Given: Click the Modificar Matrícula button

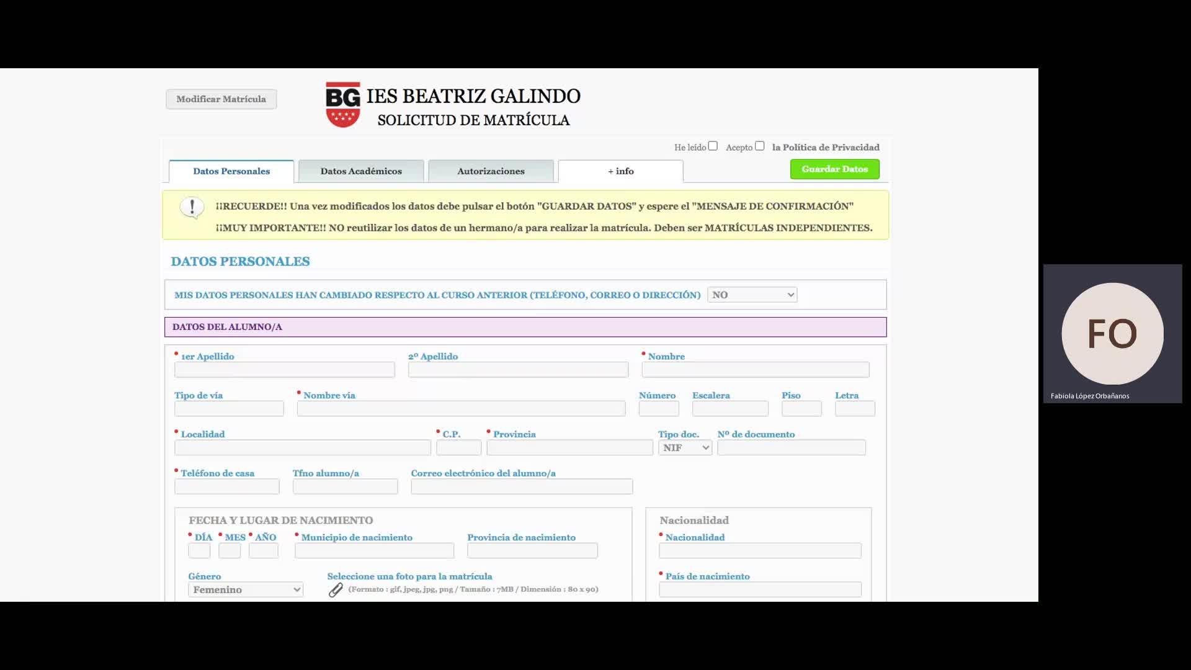Looking at the screenshot, I should [221, 99].
